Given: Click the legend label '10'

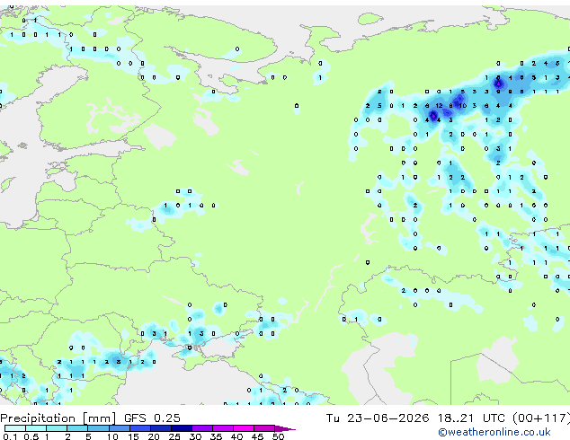Looking at the screenshot, I should click(112, 436).
